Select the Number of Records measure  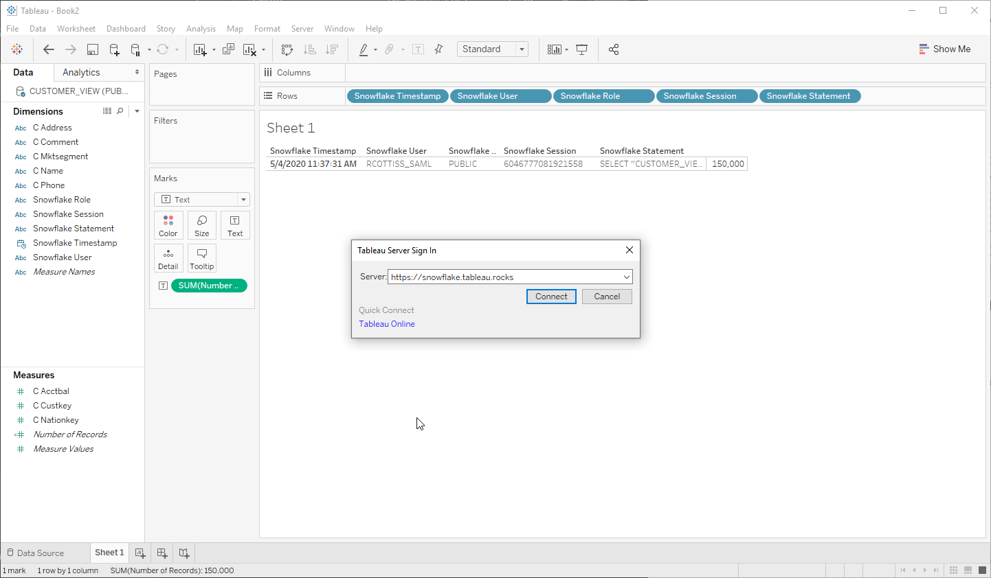click(x=70, y=435)
